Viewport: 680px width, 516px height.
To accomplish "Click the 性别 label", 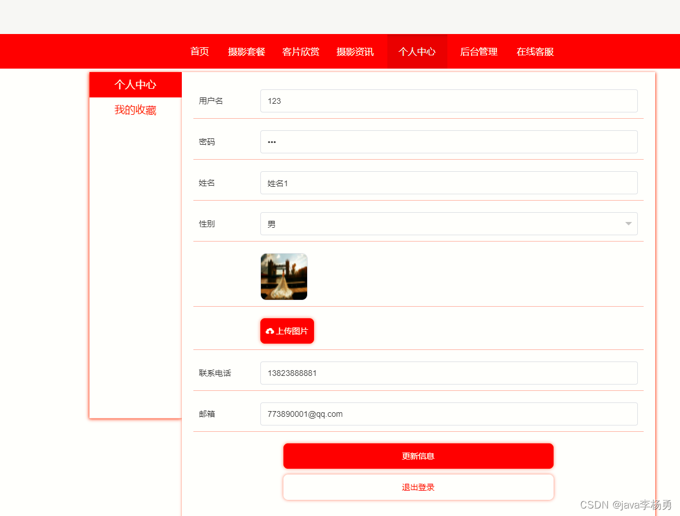I will tap(207, 224).
